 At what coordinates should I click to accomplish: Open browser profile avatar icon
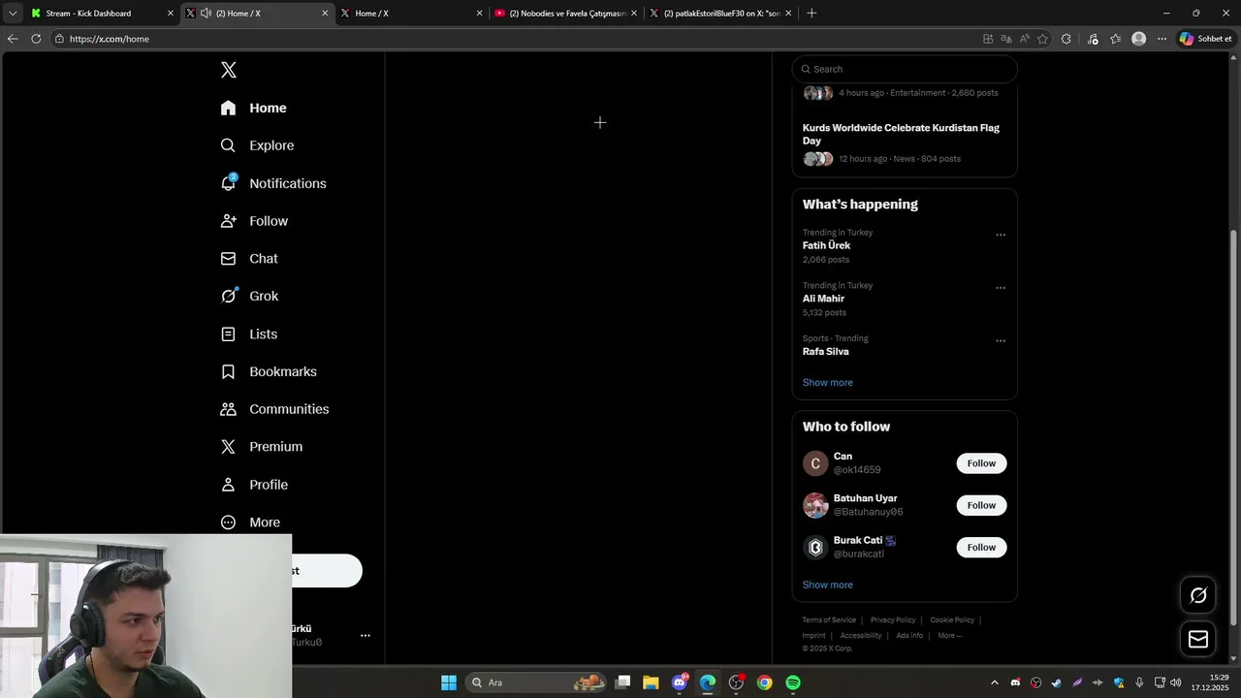(1139, 39)
